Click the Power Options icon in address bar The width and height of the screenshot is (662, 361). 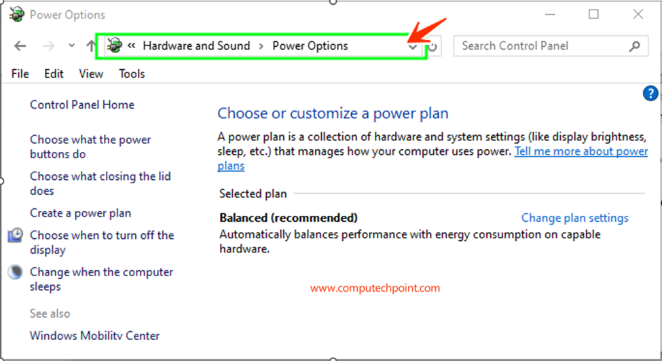point(115,45)
